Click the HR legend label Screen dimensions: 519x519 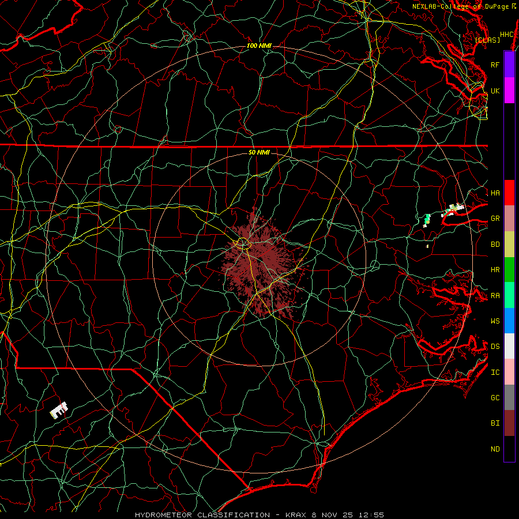495,270
